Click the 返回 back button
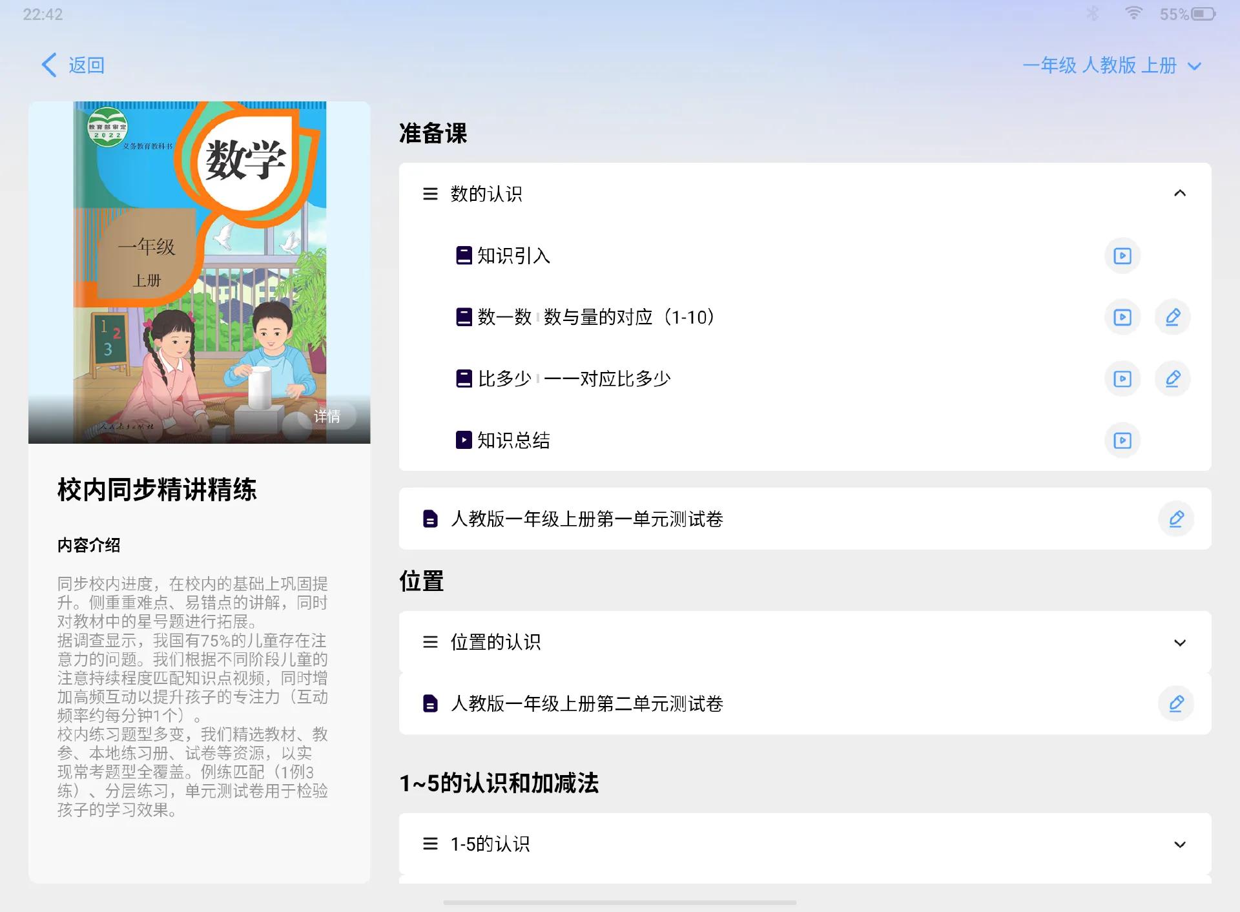This screenshot has height=912, width=1240. (x=73, y=65)
